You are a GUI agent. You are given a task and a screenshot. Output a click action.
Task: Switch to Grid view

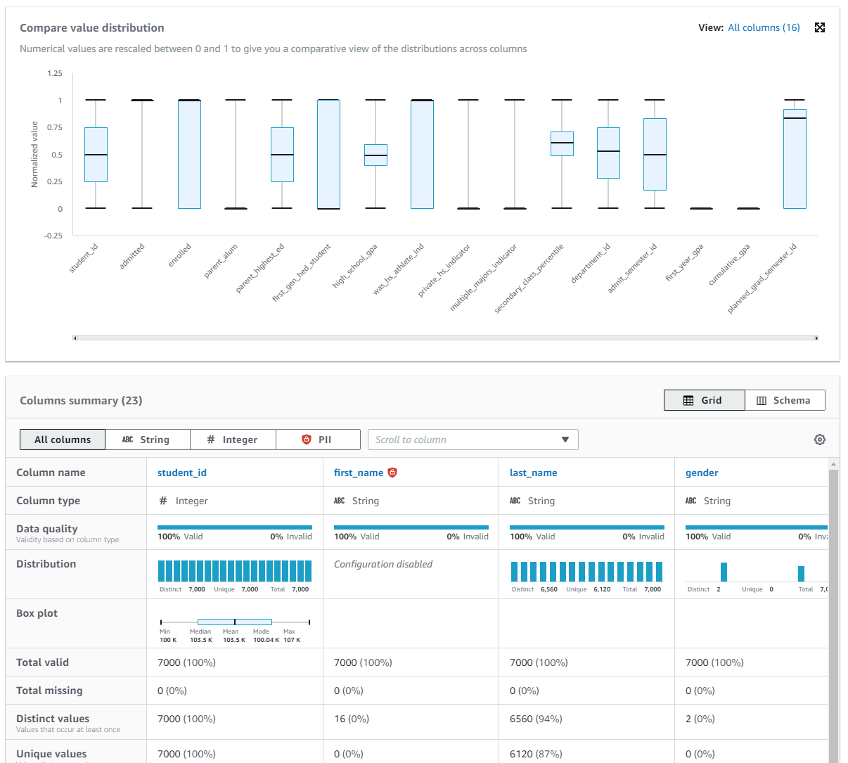tap(704, 400)
